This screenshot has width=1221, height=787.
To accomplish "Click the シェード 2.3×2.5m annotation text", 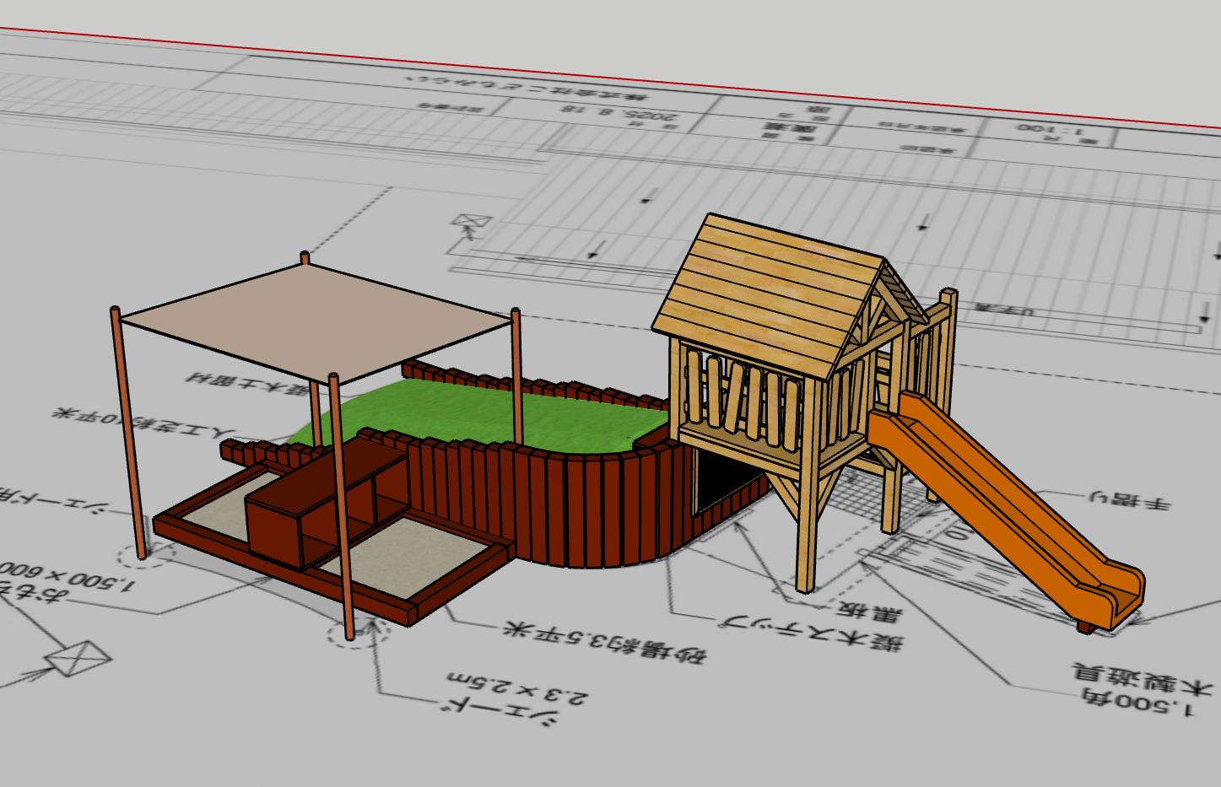I will pos(515,692).
